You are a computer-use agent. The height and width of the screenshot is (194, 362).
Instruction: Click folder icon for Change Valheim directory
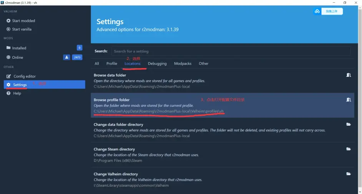(x=349, y=174)
